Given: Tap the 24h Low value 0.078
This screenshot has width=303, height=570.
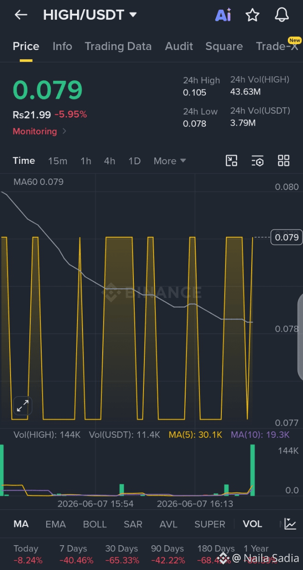Looking at the screenshot, I should 195,123.
